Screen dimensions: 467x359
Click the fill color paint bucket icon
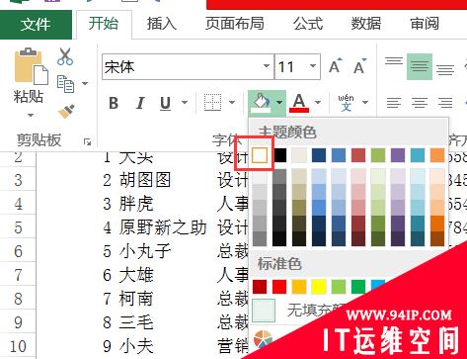(x=261, y=102)
